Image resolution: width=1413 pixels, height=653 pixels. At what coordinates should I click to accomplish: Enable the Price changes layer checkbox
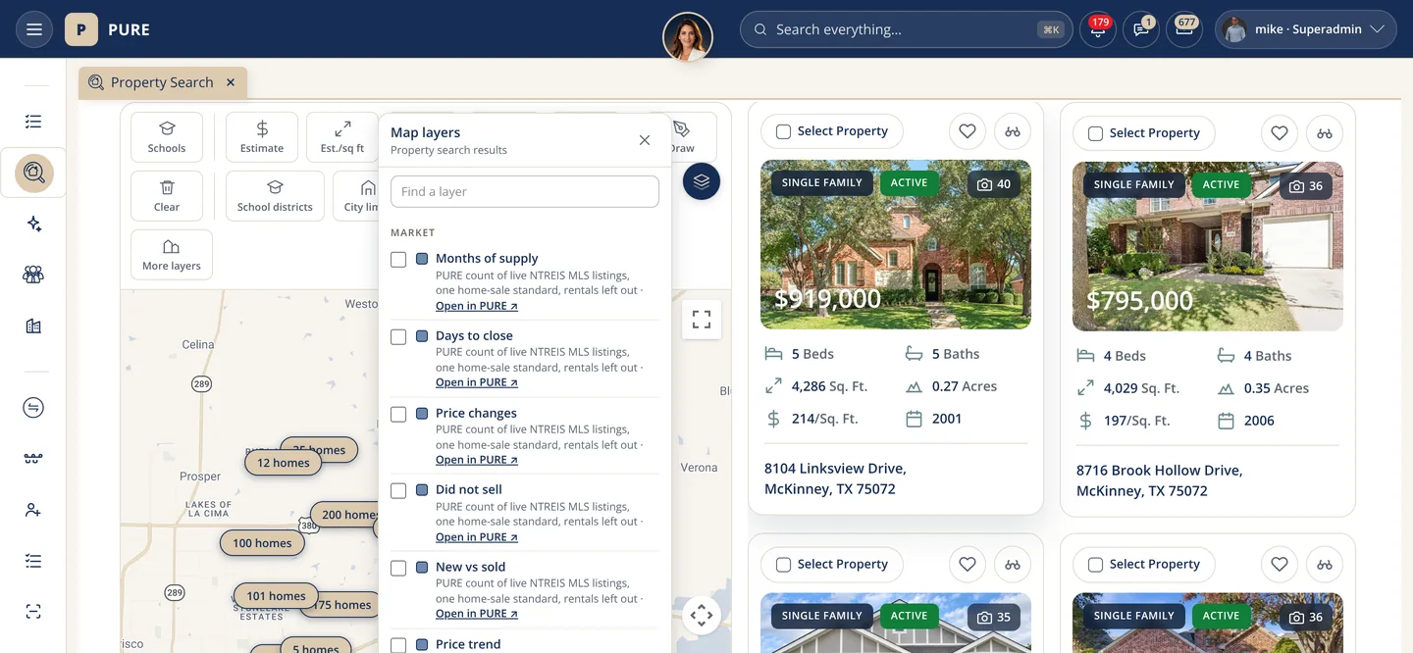point(398,414)
